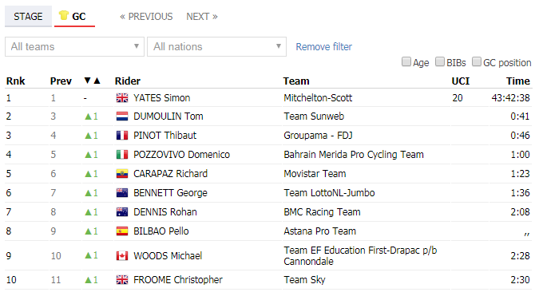Image resolution: width=535 pixels, height=292 pixels.
Task: Go to the NEXT stage link
Action: (202, 16)
